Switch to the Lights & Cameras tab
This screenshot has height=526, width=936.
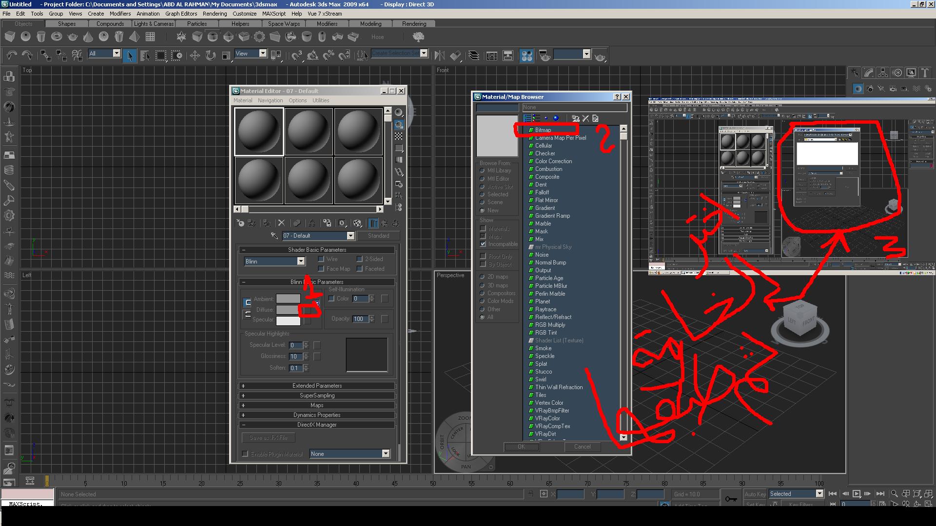click(154, 24)
